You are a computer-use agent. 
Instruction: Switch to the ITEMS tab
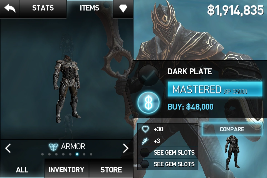90,8
